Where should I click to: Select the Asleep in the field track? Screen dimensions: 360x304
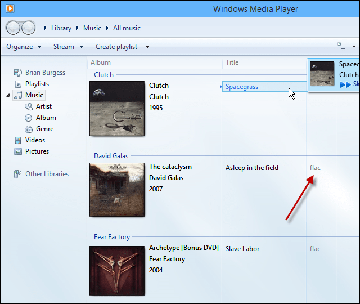[x=252, y=168]
